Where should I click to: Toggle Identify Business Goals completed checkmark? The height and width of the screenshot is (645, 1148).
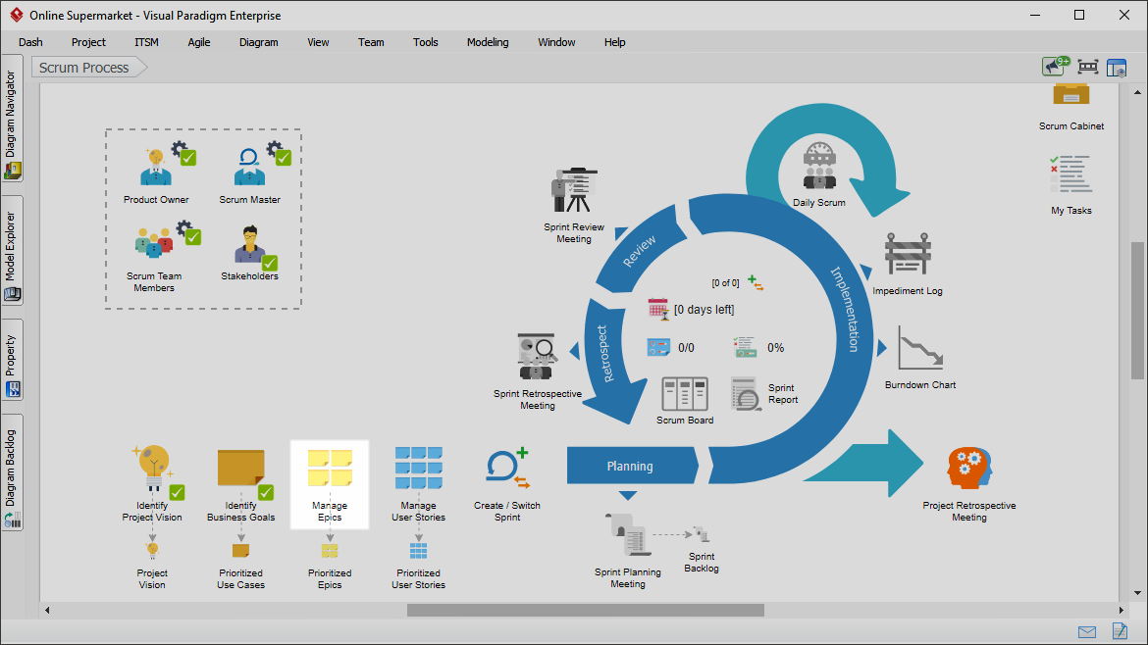point(266,492)
